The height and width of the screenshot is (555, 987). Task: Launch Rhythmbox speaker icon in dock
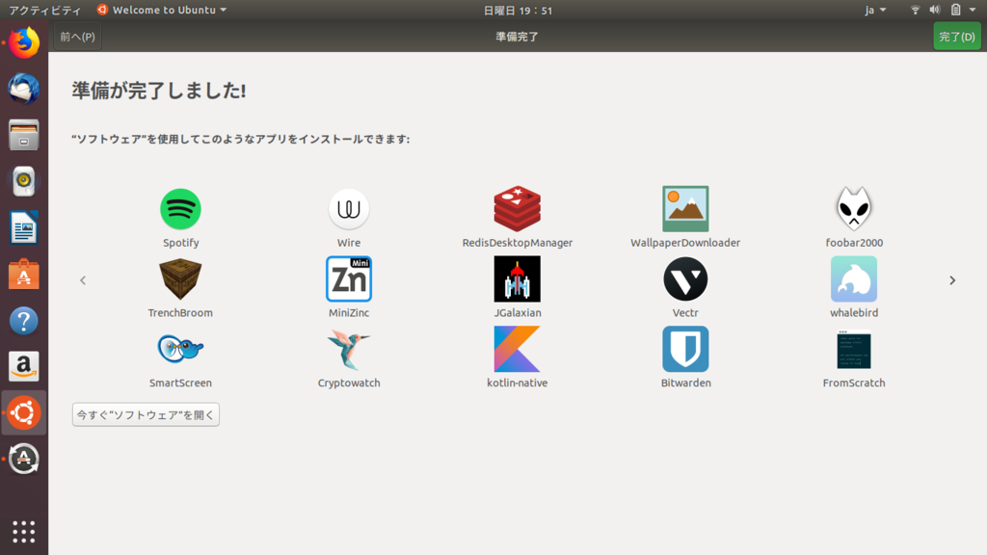click(24, 181)
